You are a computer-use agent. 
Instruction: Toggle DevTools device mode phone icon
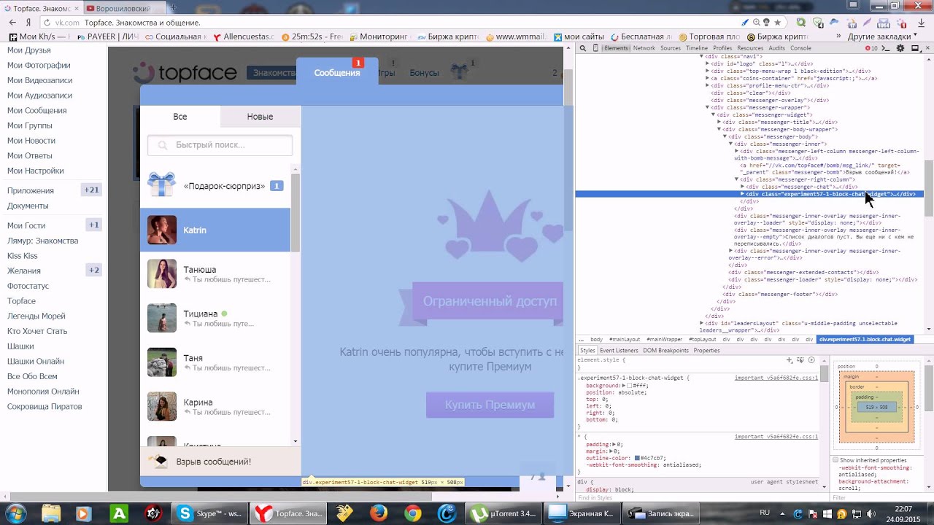[595, 48]
